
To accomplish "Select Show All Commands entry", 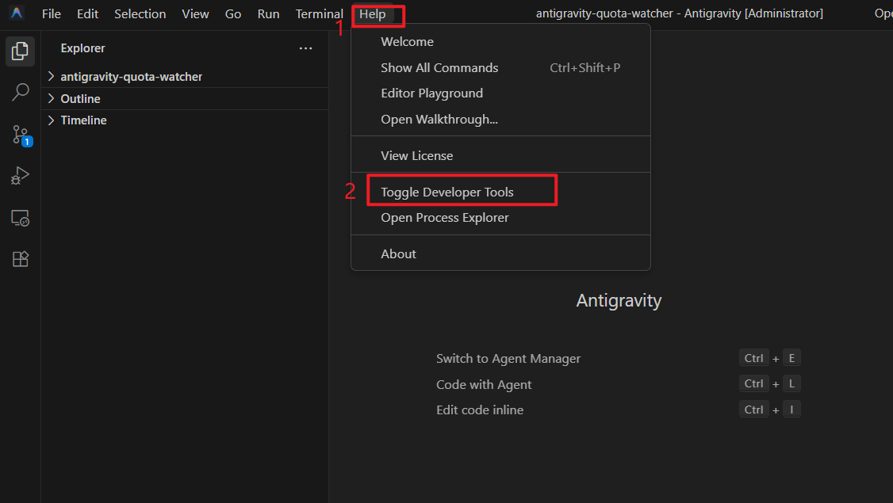I will pyautogui.click(x=500, y=67).
